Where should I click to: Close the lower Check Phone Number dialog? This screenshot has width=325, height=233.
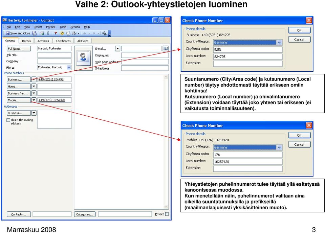coord(309,125)
